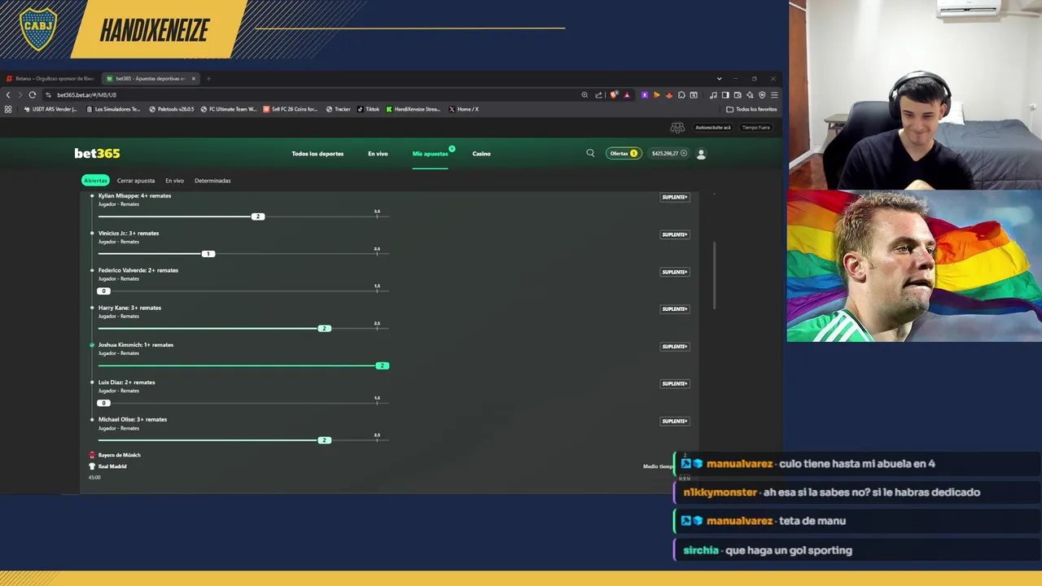
Task: Switch to the Betano browser tab
Action: coord(51,79)
